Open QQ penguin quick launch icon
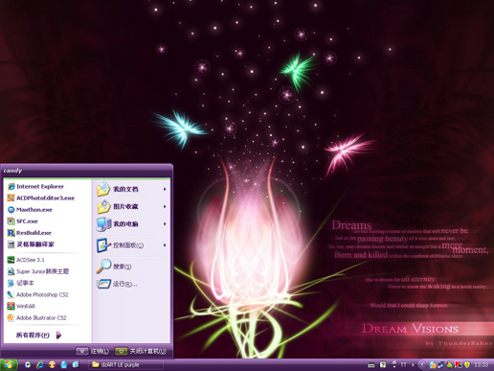The height and width of the screenshot is (371, 494). point(64,364)
